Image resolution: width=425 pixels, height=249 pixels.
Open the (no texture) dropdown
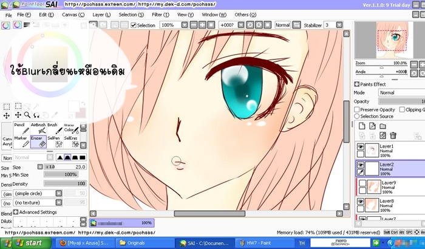click(59, 202)
